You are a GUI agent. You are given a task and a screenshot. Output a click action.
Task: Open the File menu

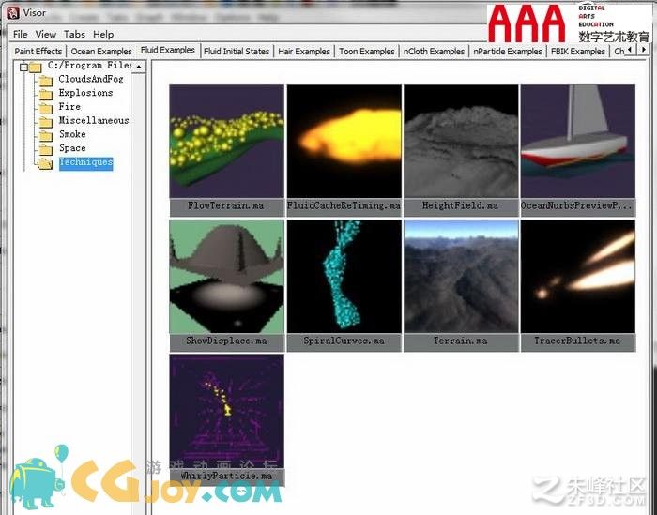point(20,35)
